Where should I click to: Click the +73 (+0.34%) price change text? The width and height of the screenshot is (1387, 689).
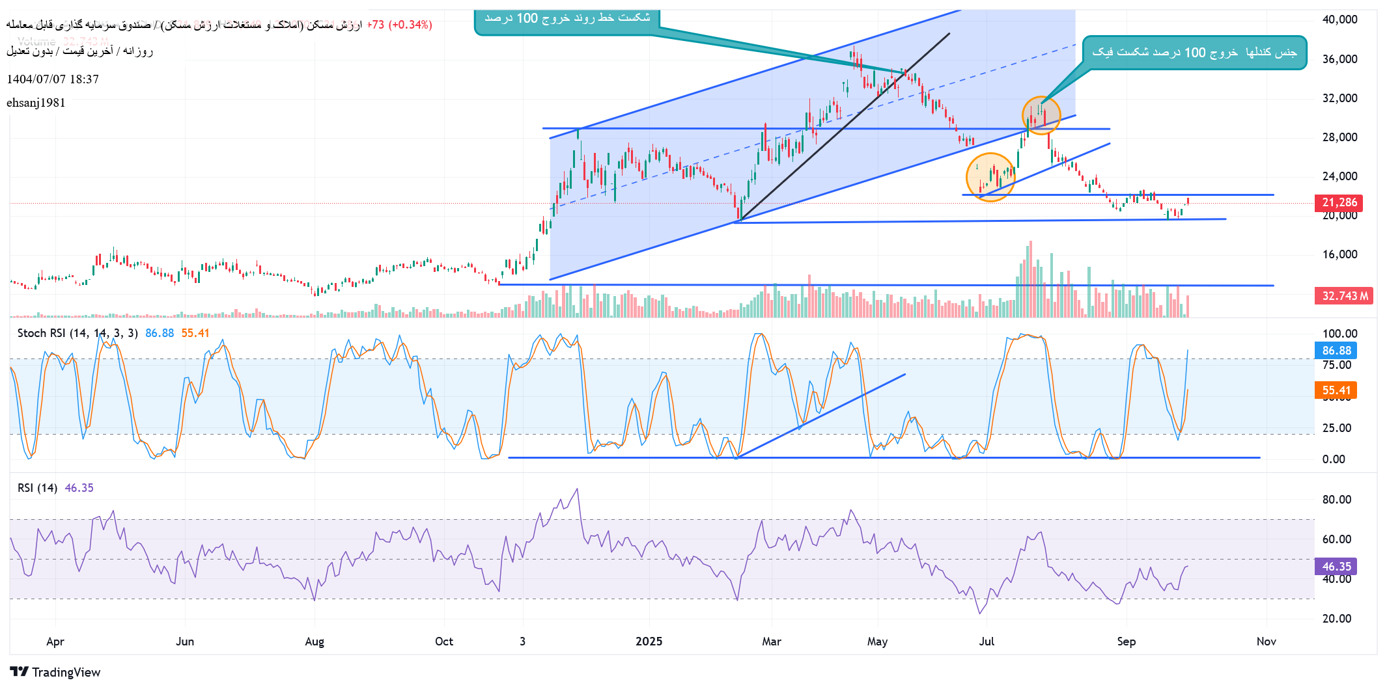[x=399, y=25]
